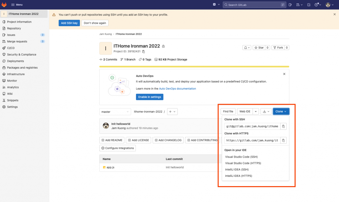Click the ITHome Ironman 2022 breadcrumb
The image size is (339, 202).
click(x=129, y=34)
